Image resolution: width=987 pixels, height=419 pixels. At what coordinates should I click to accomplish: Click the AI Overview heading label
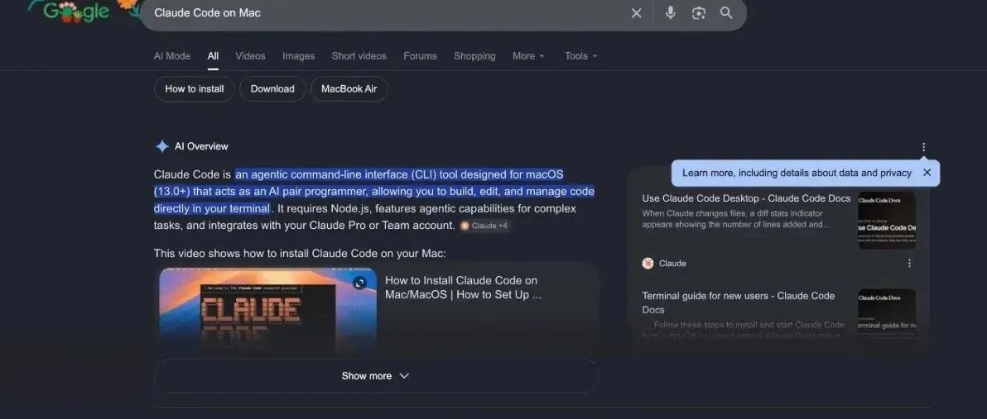click(201, 146)
